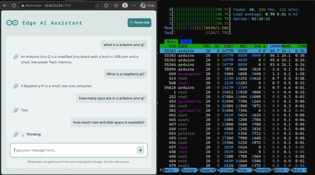Click the Uptime 02:20:15 readout
Screen dimensions: 315x175
pos(252,19)
